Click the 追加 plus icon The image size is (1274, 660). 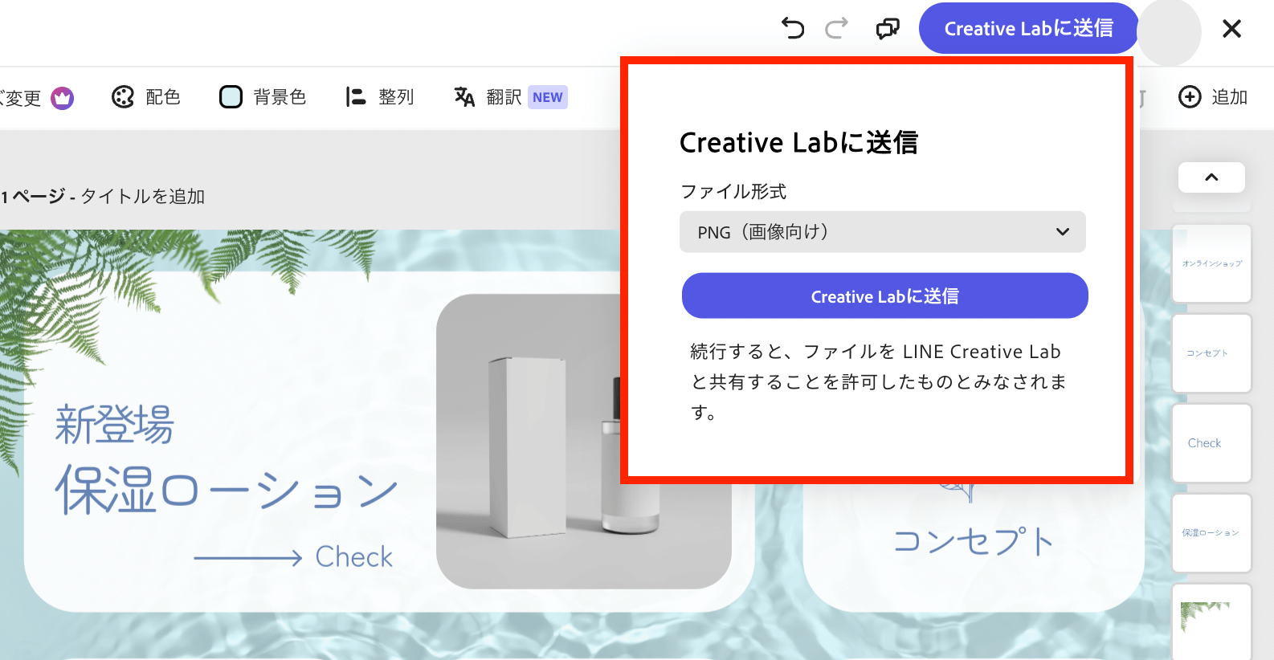click(1190, 97)
